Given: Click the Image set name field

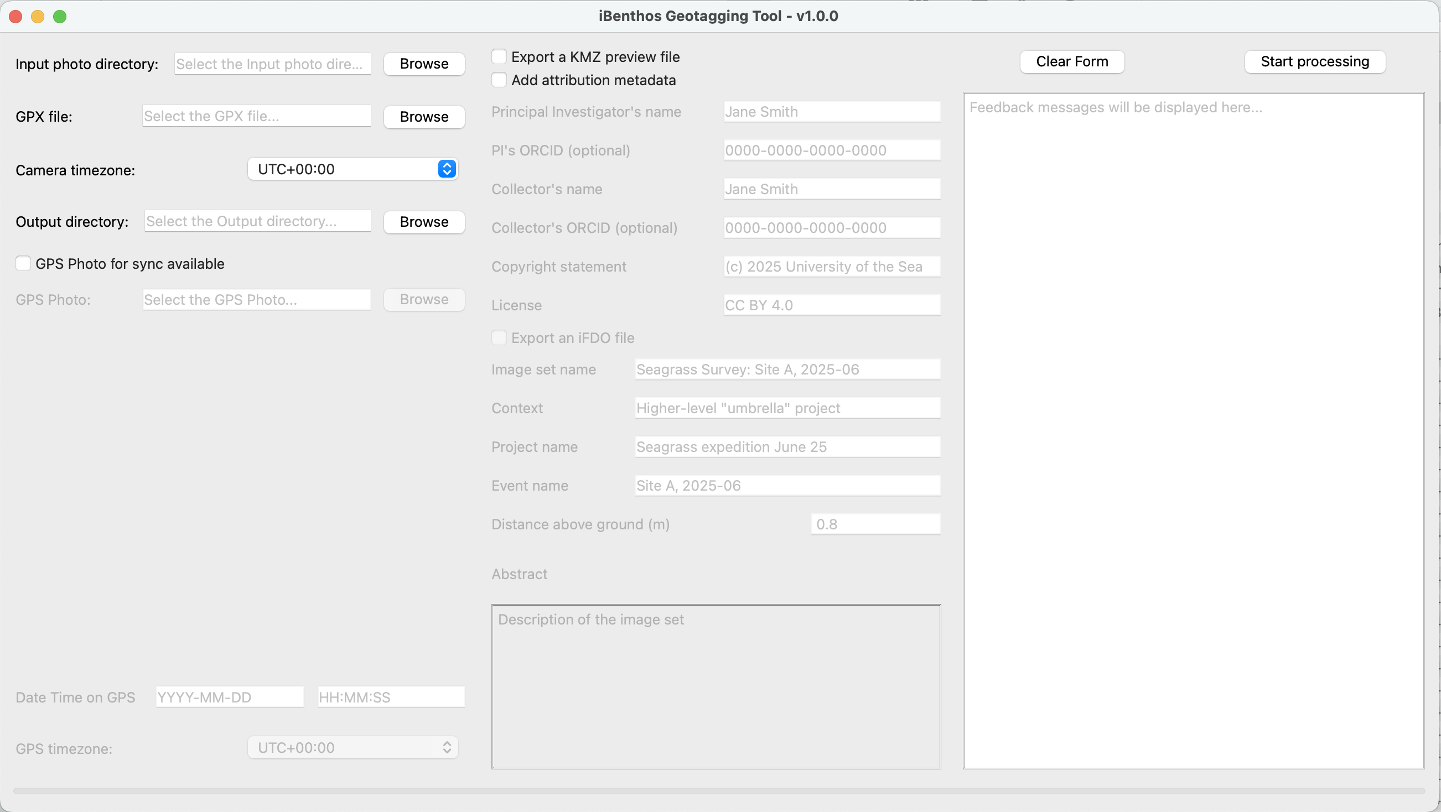Looking at the screenshot, I should [786, 369].
